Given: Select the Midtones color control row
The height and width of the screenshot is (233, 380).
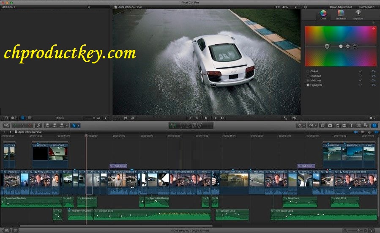Looking at the screenshot, I should coord(341,80).
